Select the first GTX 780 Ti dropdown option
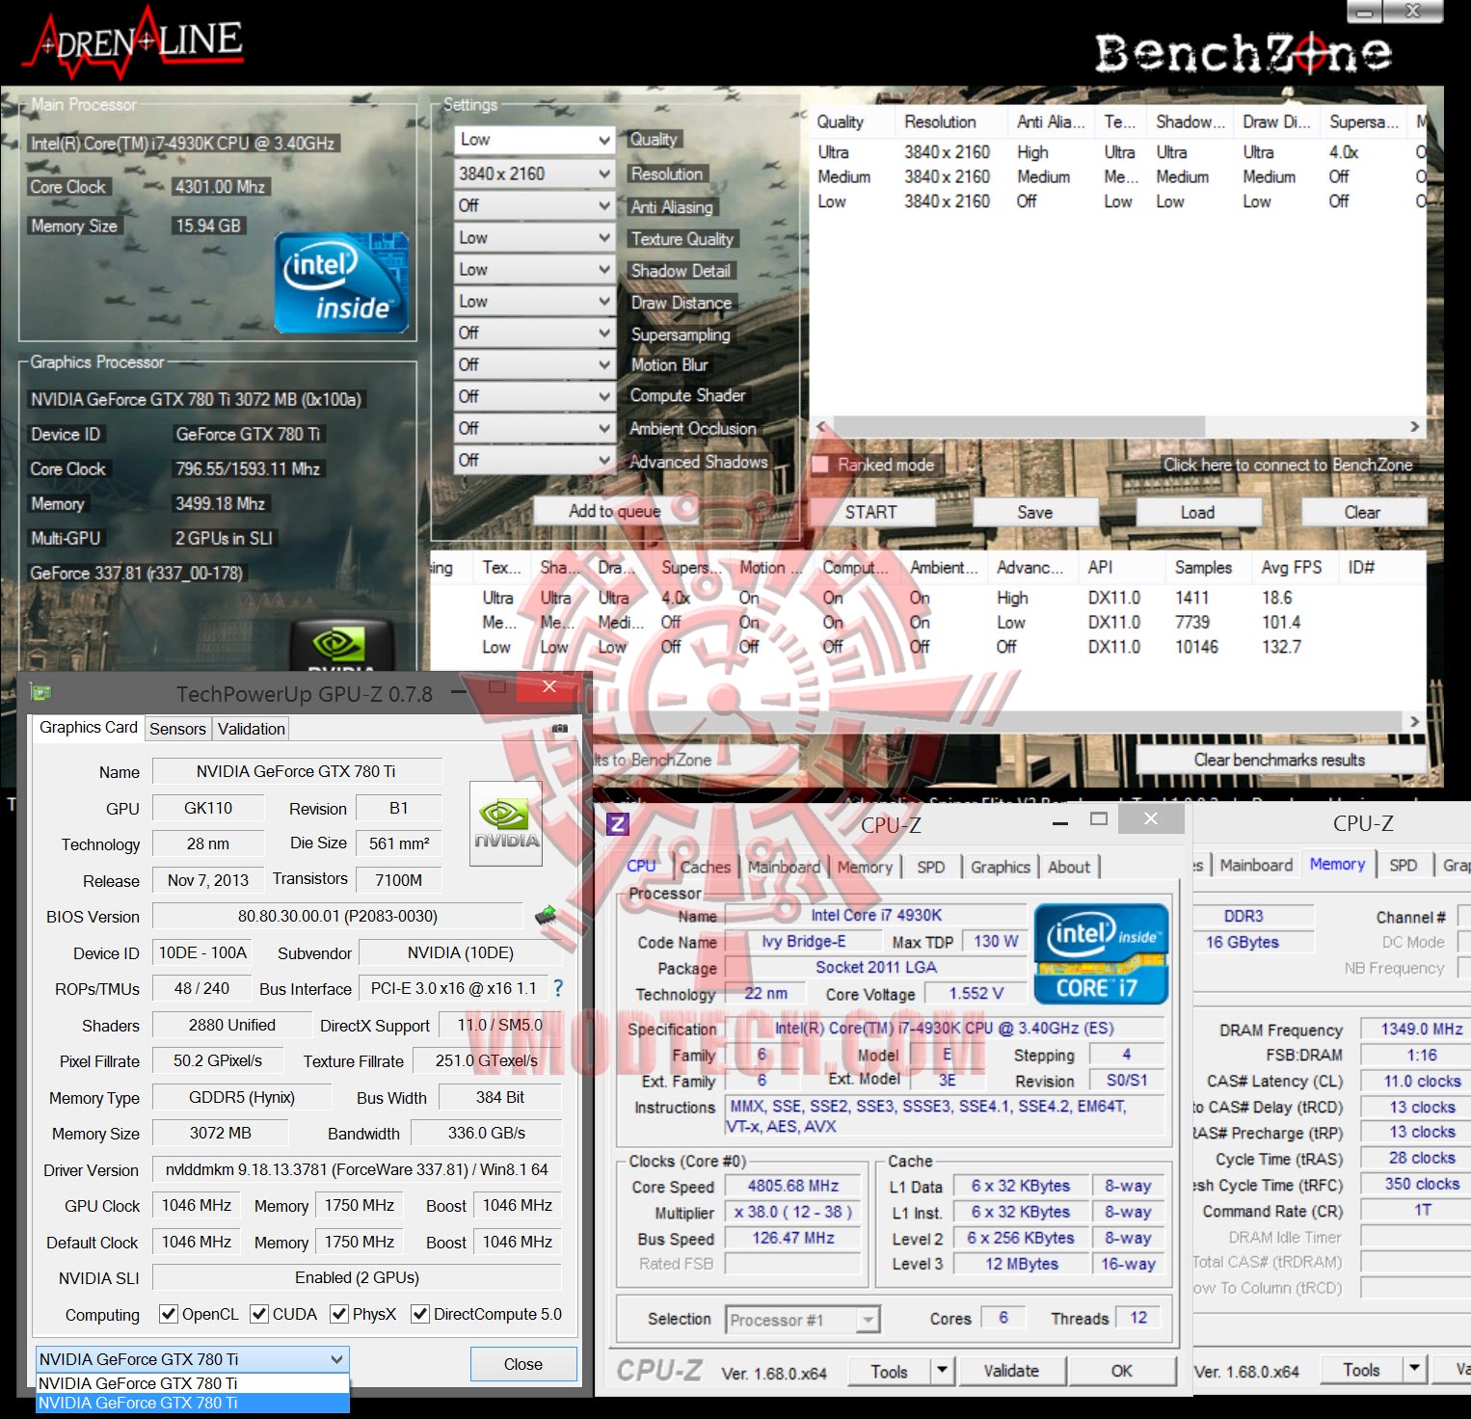1471x1419 pixels. 193,1383
